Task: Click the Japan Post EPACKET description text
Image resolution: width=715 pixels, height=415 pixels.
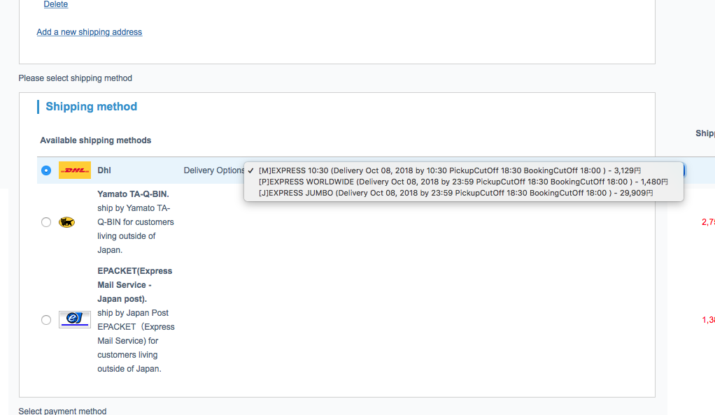Action: point(136,341)
